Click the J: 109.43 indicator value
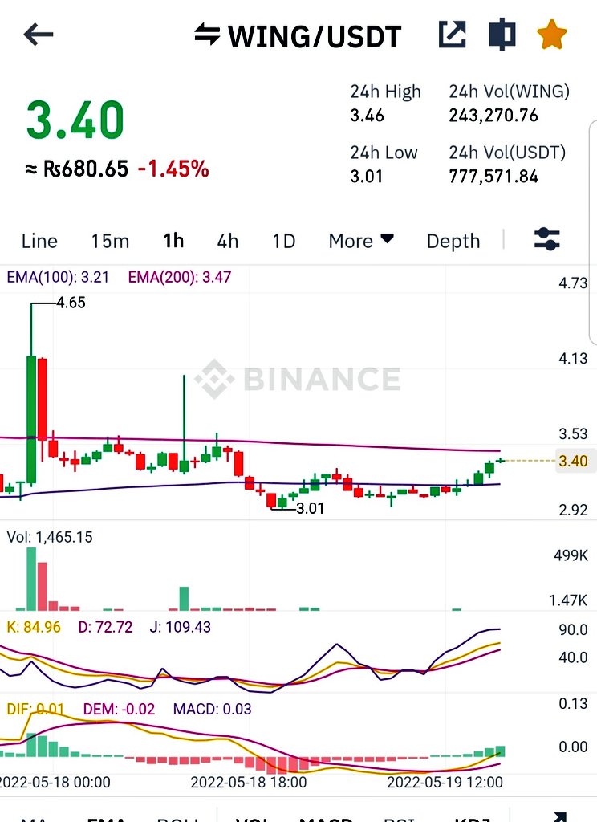 (181, 626)
